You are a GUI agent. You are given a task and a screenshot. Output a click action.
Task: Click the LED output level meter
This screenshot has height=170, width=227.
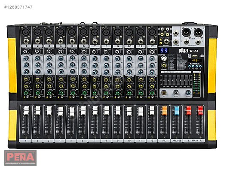click(197, 84)
